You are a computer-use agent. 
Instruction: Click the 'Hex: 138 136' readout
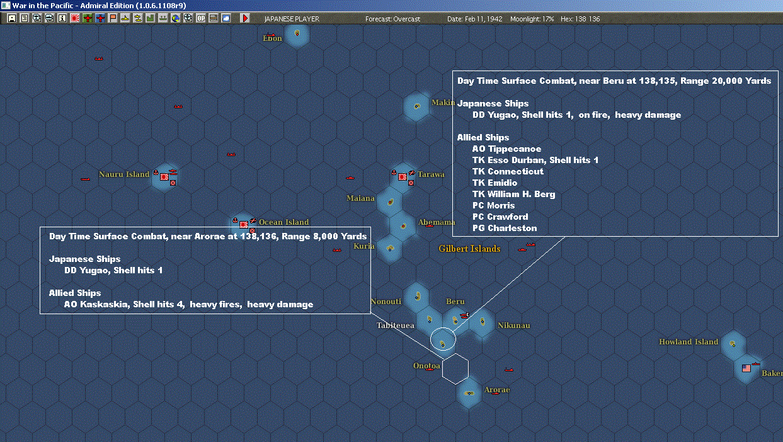coord(580,19)
